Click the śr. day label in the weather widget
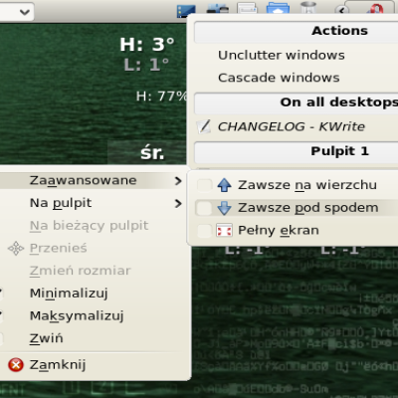This screenshot has height=398, width=398. click(x=152, y=153)
